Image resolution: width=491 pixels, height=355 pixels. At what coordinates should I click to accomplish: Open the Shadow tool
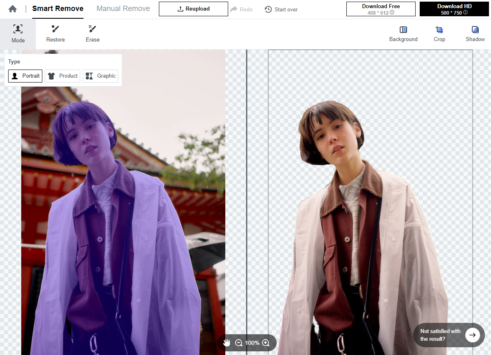point(475,33)
